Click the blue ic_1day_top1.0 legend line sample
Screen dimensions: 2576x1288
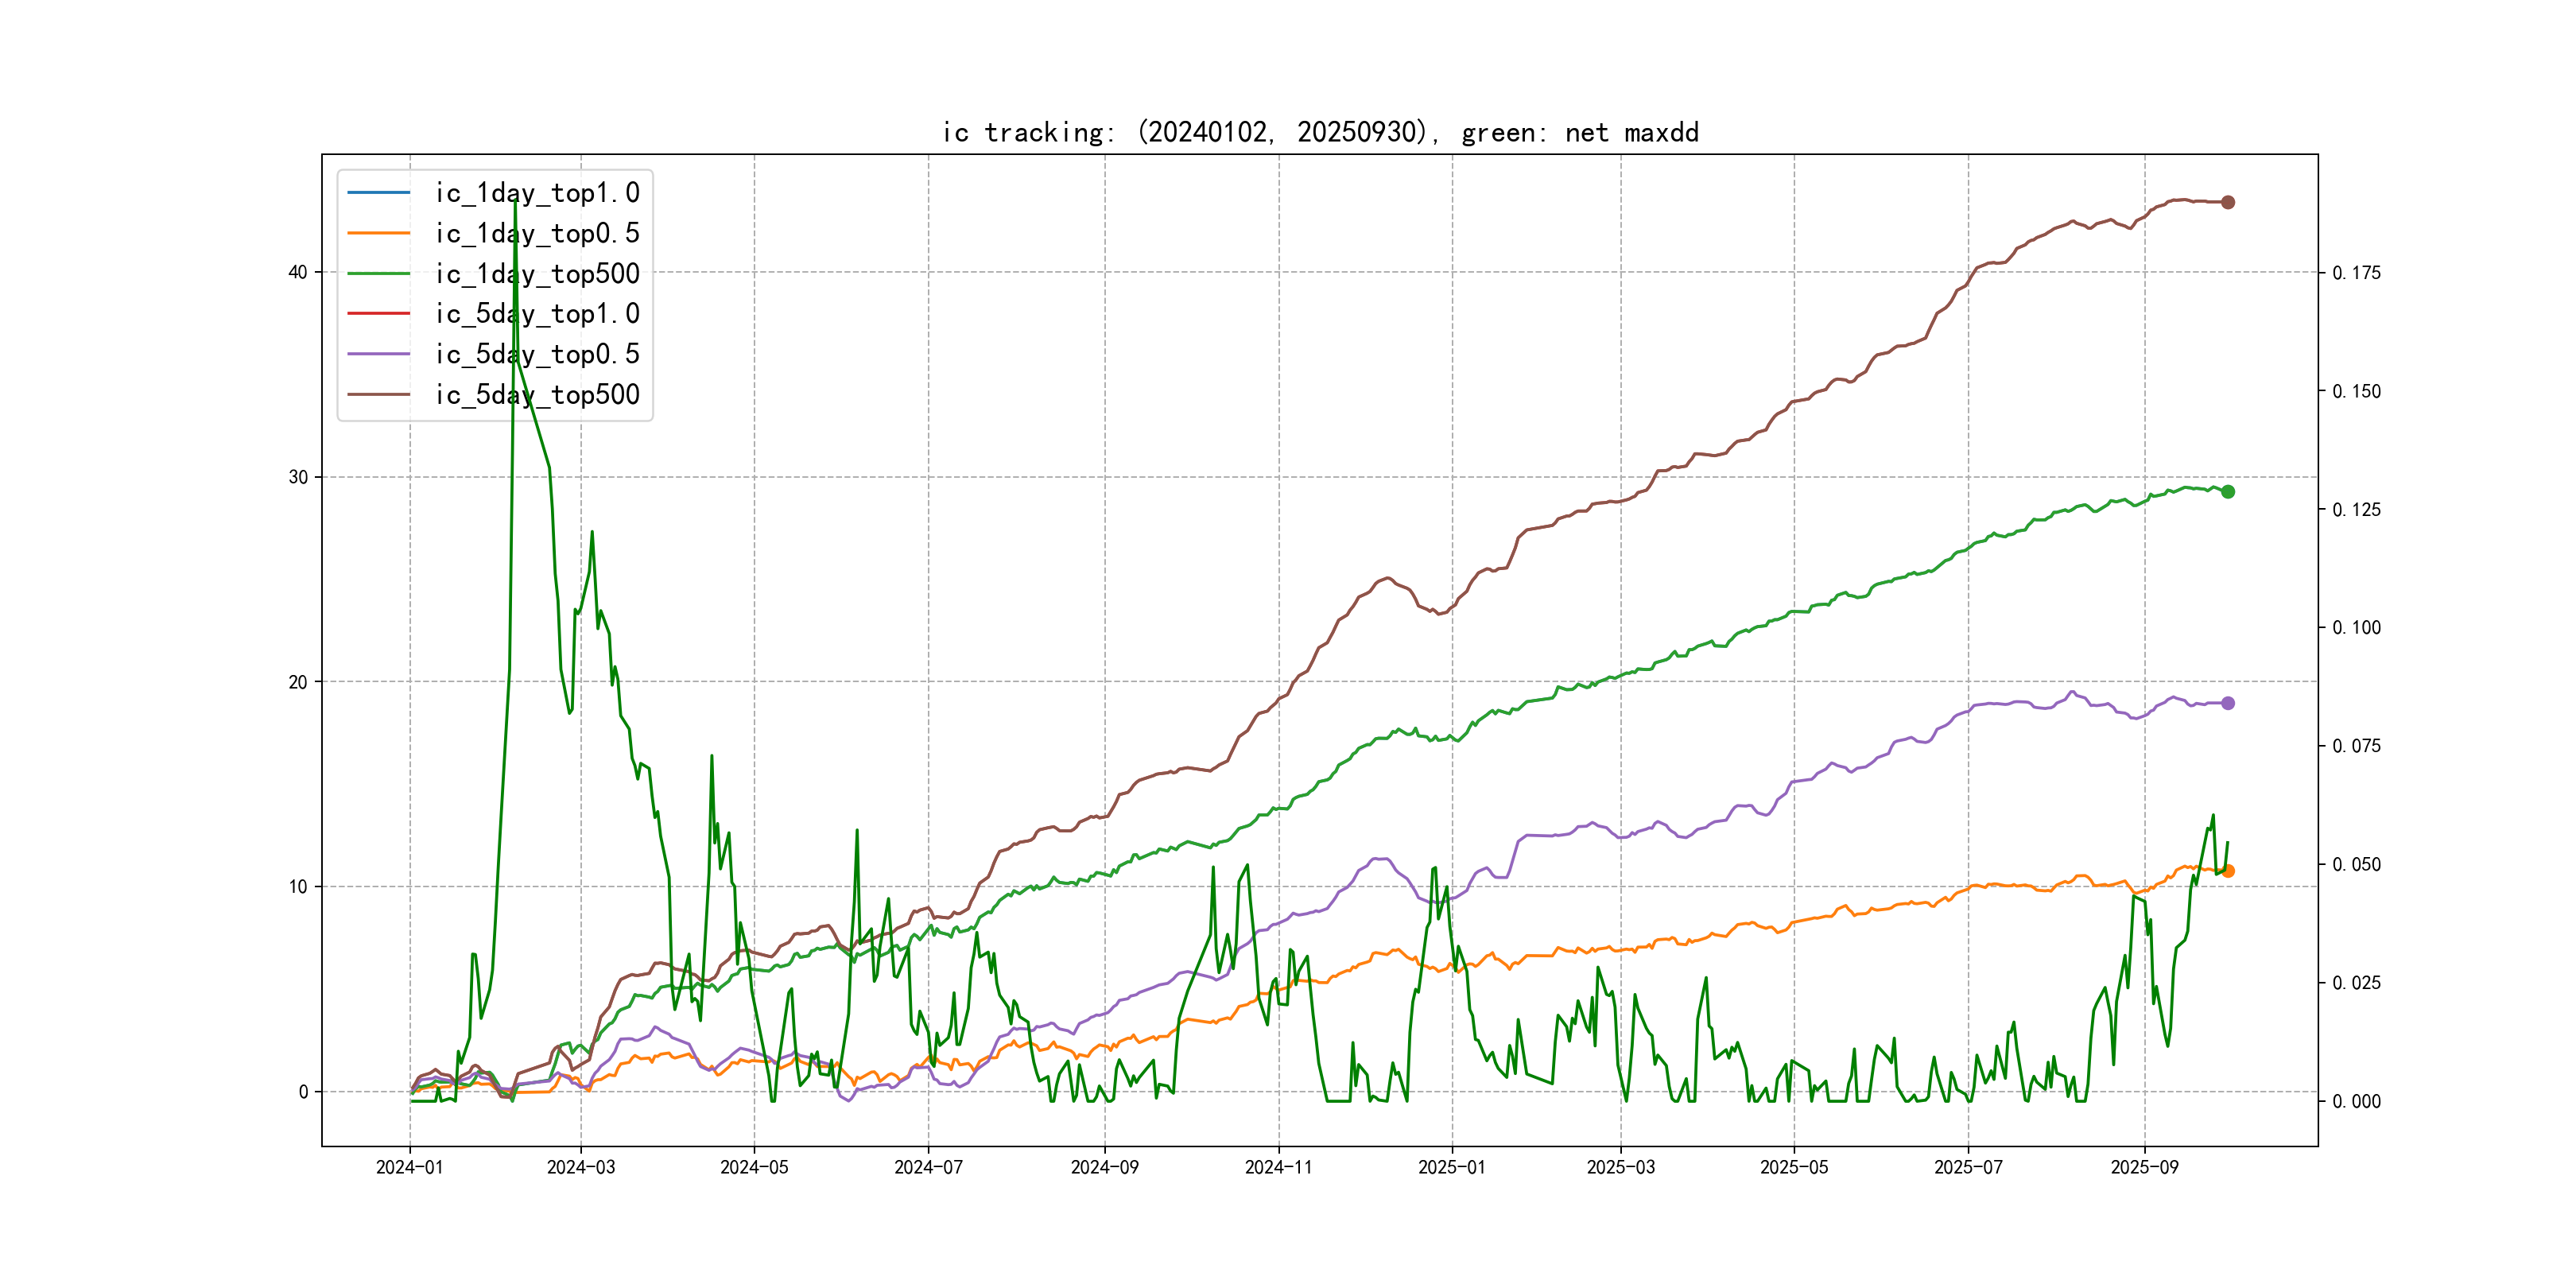(378, 192)
